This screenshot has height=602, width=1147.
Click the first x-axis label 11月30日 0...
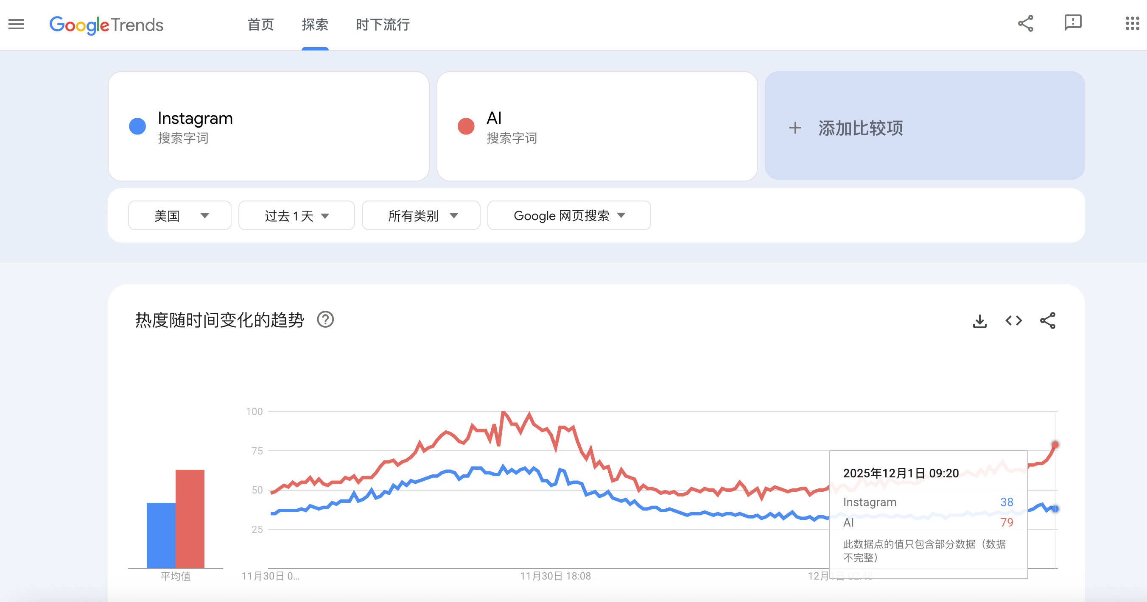coord(270,576)
